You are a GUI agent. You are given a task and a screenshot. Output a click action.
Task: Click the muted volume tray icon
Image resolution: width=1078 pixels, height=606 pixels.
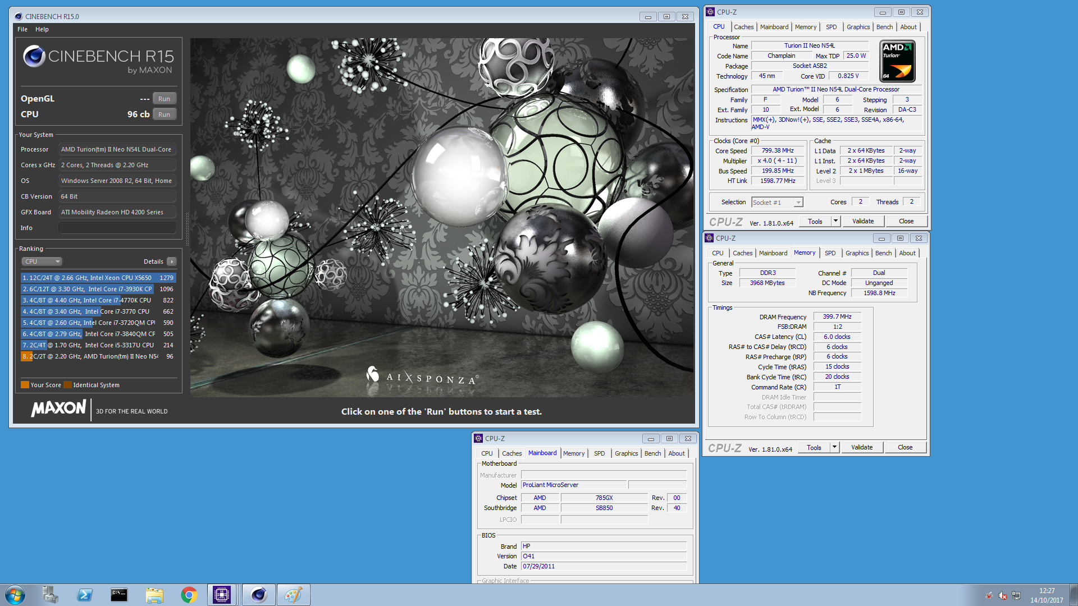pos(1003,595)
